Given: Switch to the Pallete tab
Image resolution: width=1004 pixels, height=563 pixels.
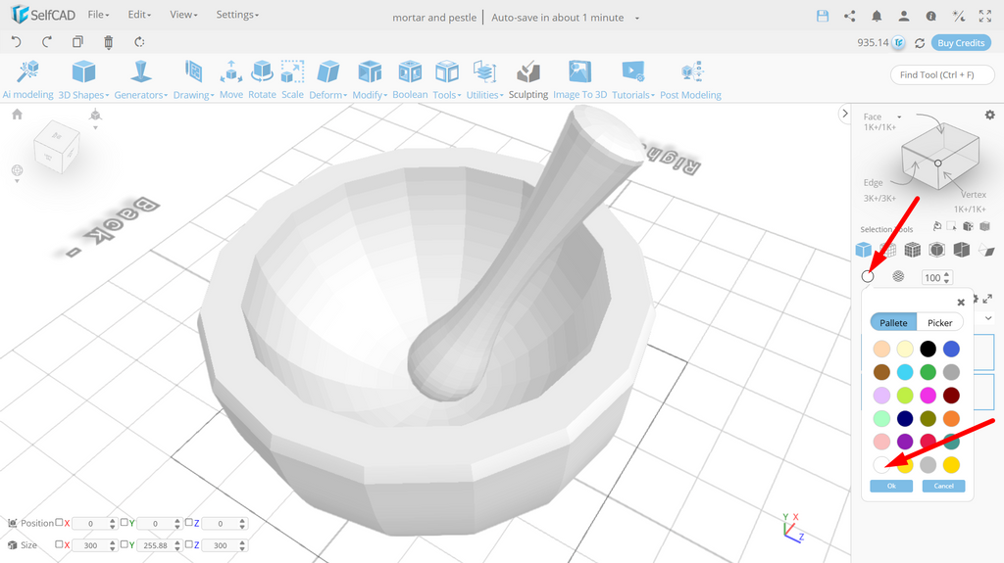Looking at the screenshot, I should pos(893,322).
